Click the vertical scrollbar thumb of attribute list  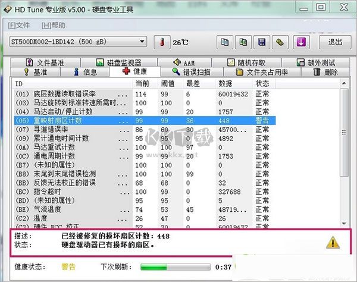click(x=344, y=133)
